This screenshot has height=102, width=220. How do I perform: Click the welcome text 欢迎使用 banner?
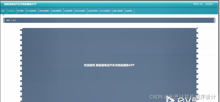point(109,65)
